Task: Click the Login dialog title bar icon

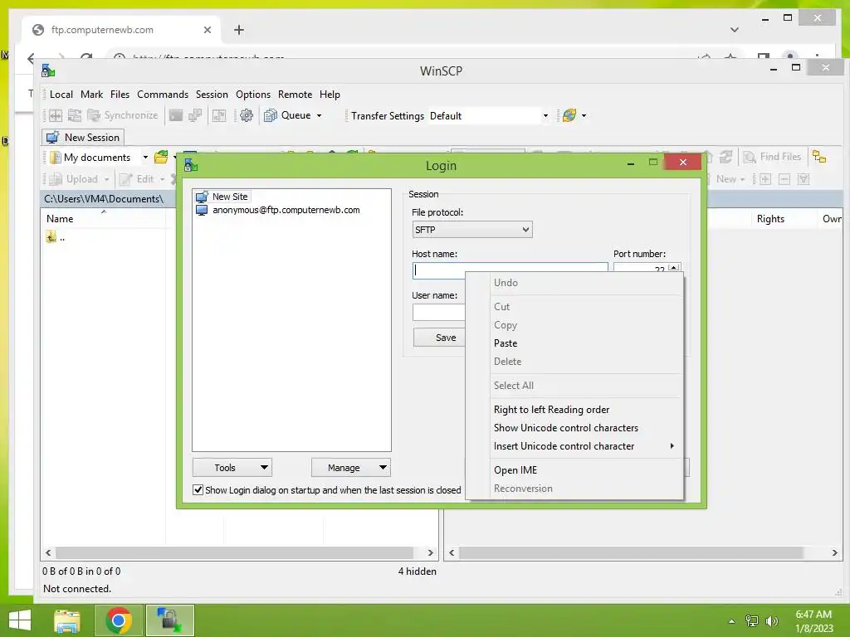Action: point(191,165)
